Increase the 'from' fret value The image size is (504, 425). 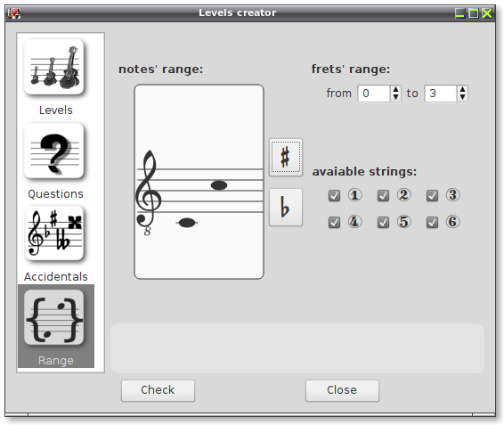coord(395,90)
